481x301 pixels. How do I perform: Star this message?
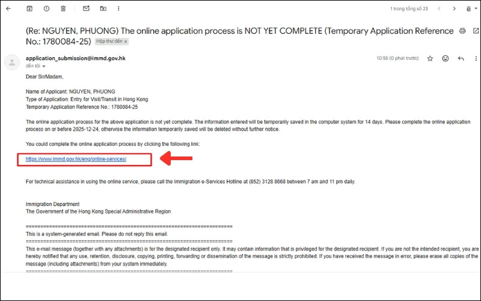430,58
